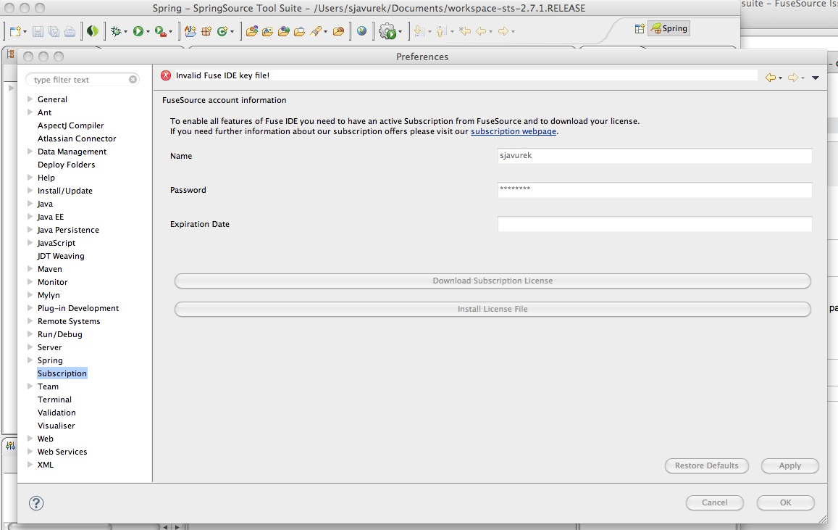Click the Last Edit Location icon

coord(465,32)
